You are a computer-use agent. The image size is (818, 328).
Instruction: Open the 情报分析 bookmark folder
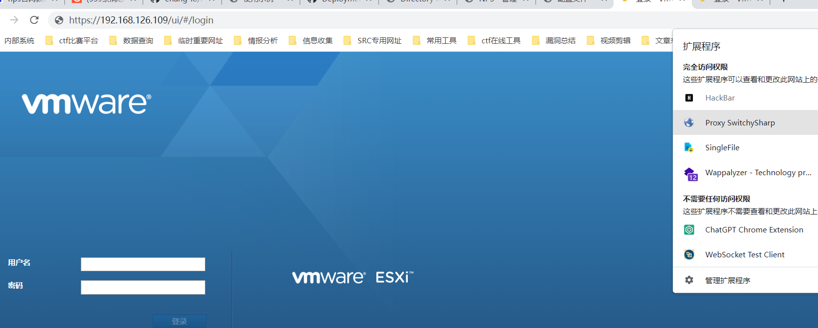point(256,41)
